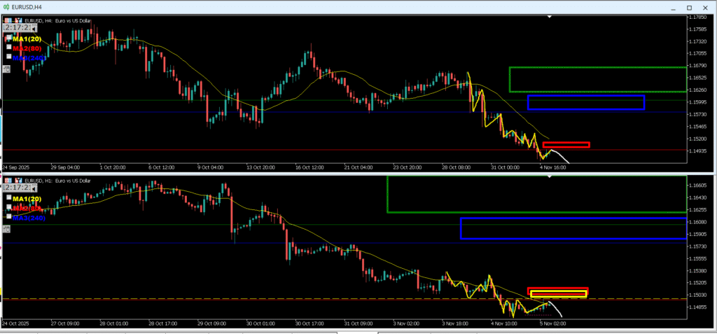Click the EURUSD,H4 window title icon
Viewport: 717px width, 334px height.
tap(6, 6)
